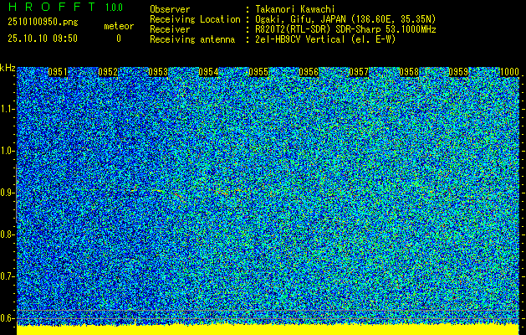This screenshot has height=335, width=526.
Task: Click the Receiver label
Action: [x=170, y=29]
